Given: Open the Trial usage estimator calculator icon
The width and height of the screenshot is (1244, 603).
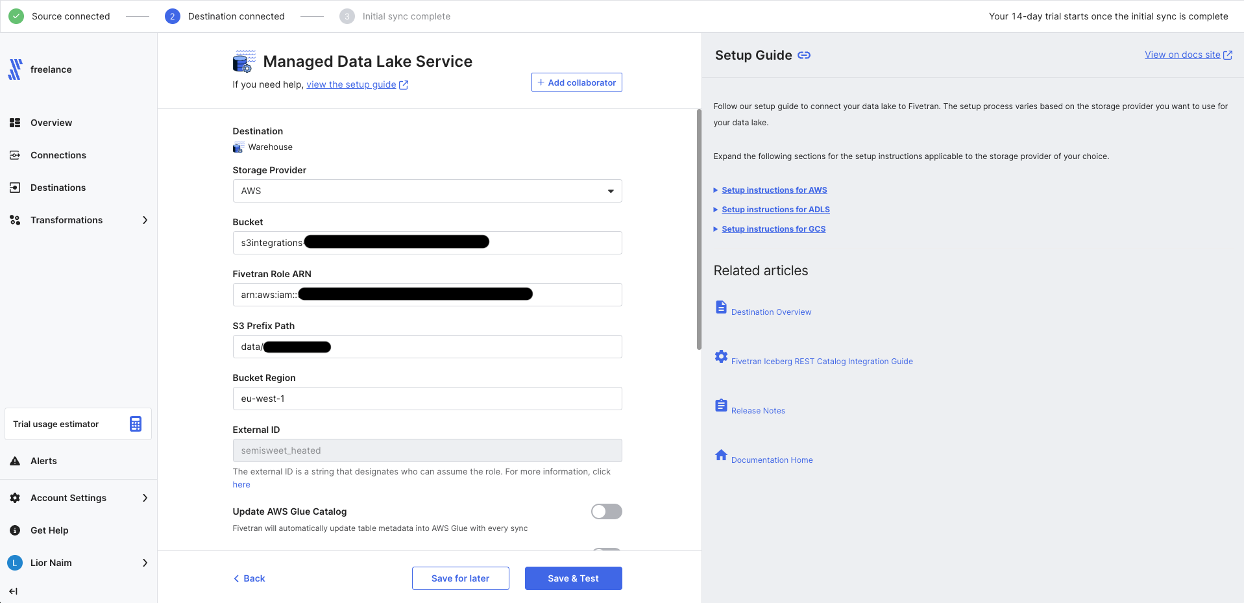Looking at the screenshot, I should coord(135,424).
